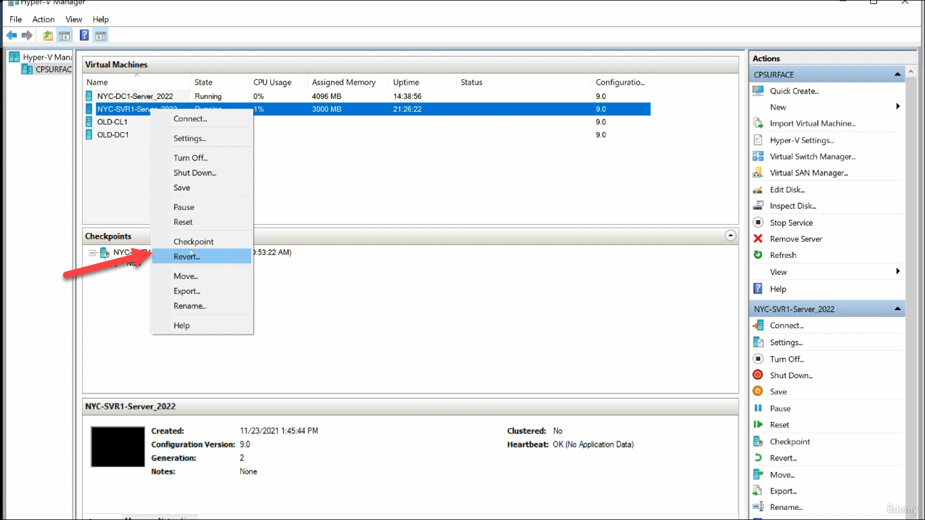Click the Virtual Switch Manager icon

tap(758, 156)
